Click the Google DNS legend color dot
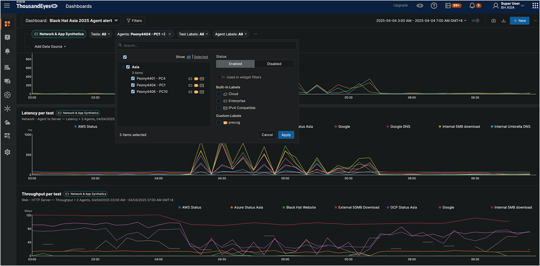 (x=388, y=127)
